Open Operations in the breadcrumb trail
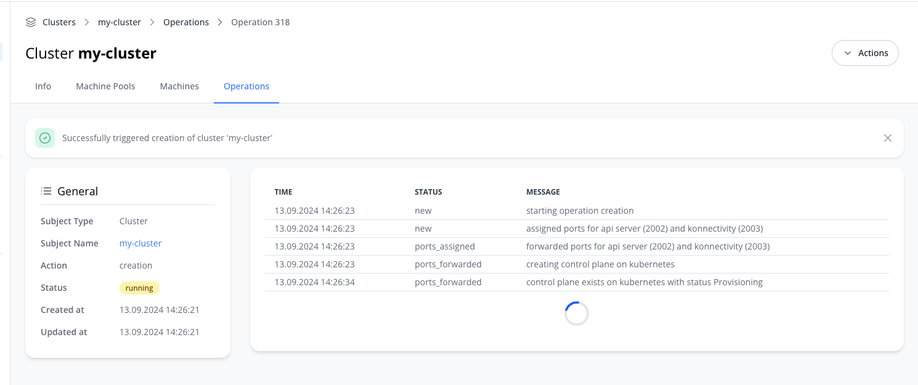 186,22
